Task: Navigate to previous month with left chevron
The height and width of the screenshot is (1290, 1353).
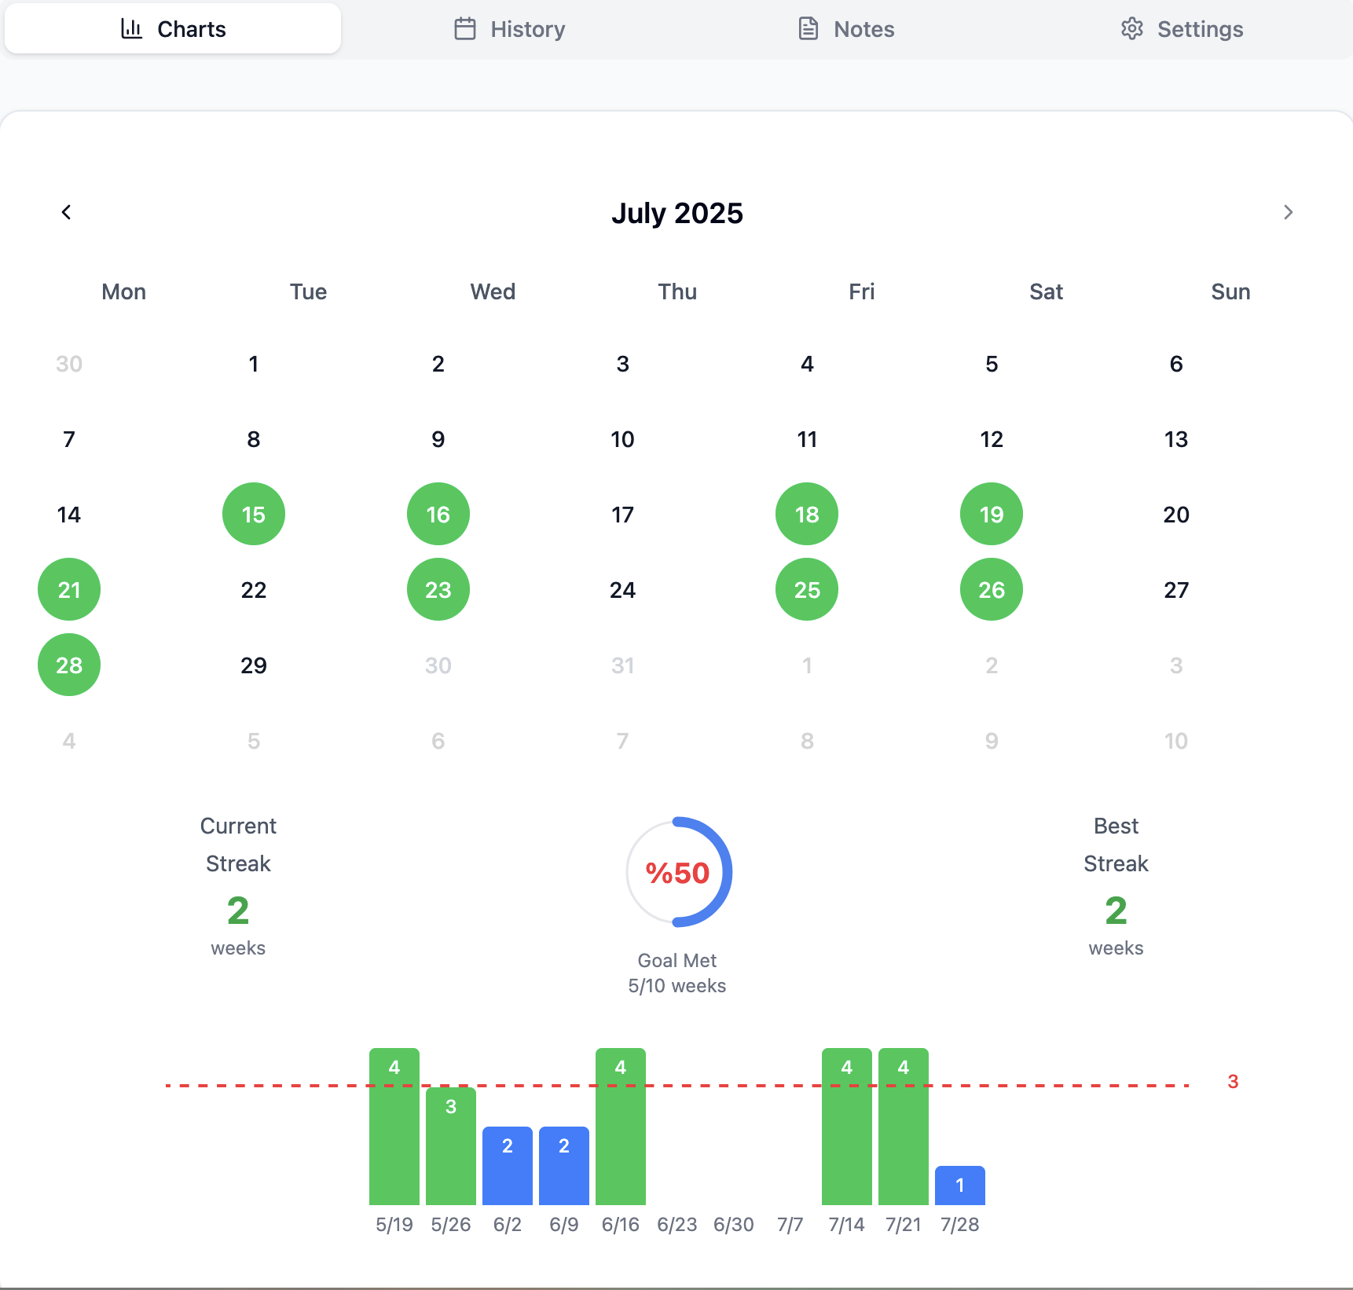Action: click(66, 212)
